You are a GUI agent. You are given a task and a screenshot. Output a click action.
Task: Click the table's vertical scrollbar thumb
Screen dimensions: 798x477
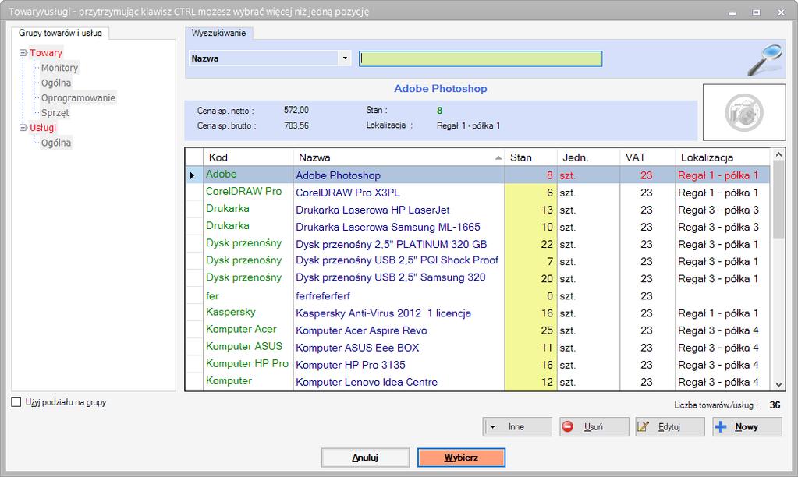[x=778, y=200]
